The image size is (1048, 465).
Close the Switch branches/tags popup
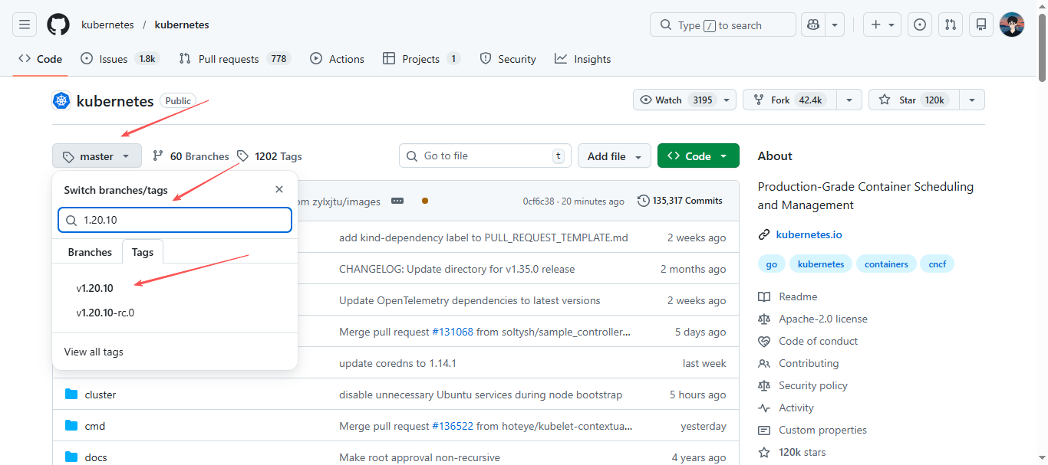point(279,189)
